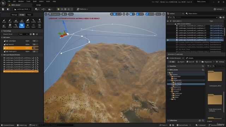Adjust the LakeEdges Alpha value slider
This screenshot has width=226, height=127.
(35, 41)
